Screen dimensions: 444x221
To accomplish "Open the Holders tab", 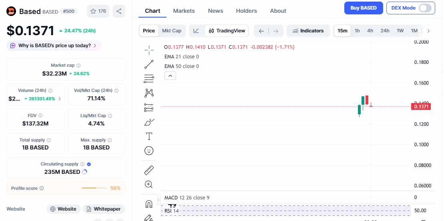I will click(x=247, y=11).
